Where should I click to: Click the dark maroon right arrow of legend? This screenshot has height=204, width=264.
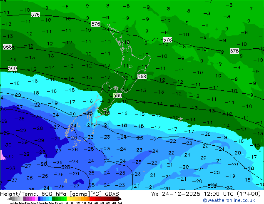(120, 199)
